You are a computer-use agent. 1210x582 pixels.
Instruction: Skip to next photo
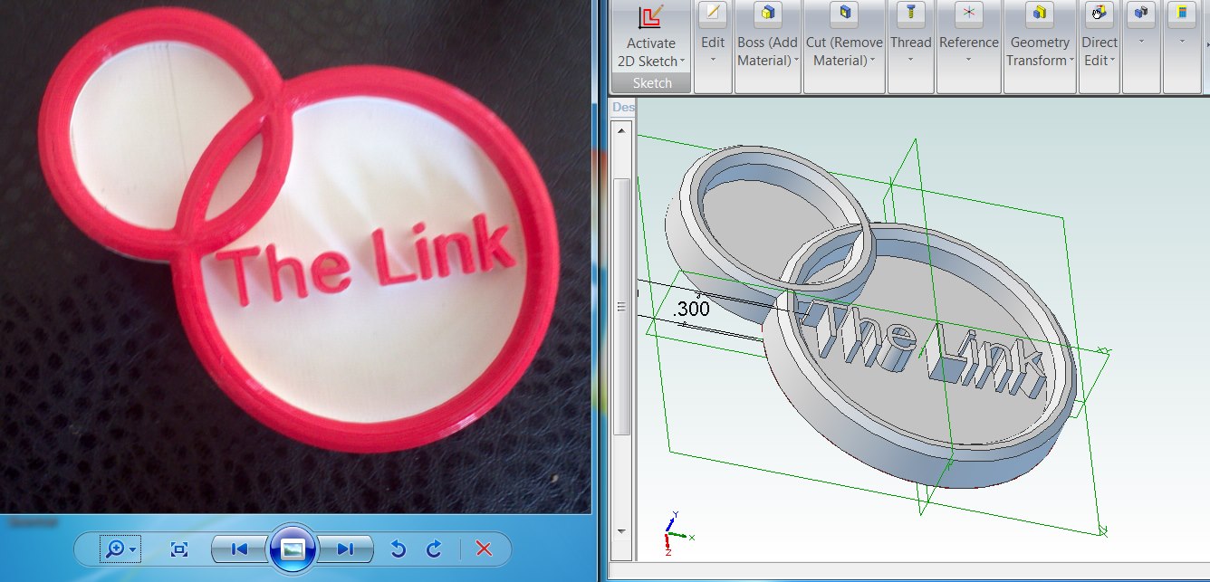[345, 549]
